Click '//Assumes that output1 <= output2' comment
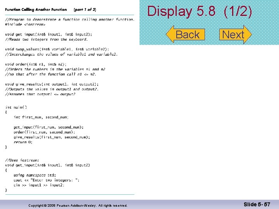Image resolution: width=279 pixels, height=209 pixels. (x=40, y=94)
